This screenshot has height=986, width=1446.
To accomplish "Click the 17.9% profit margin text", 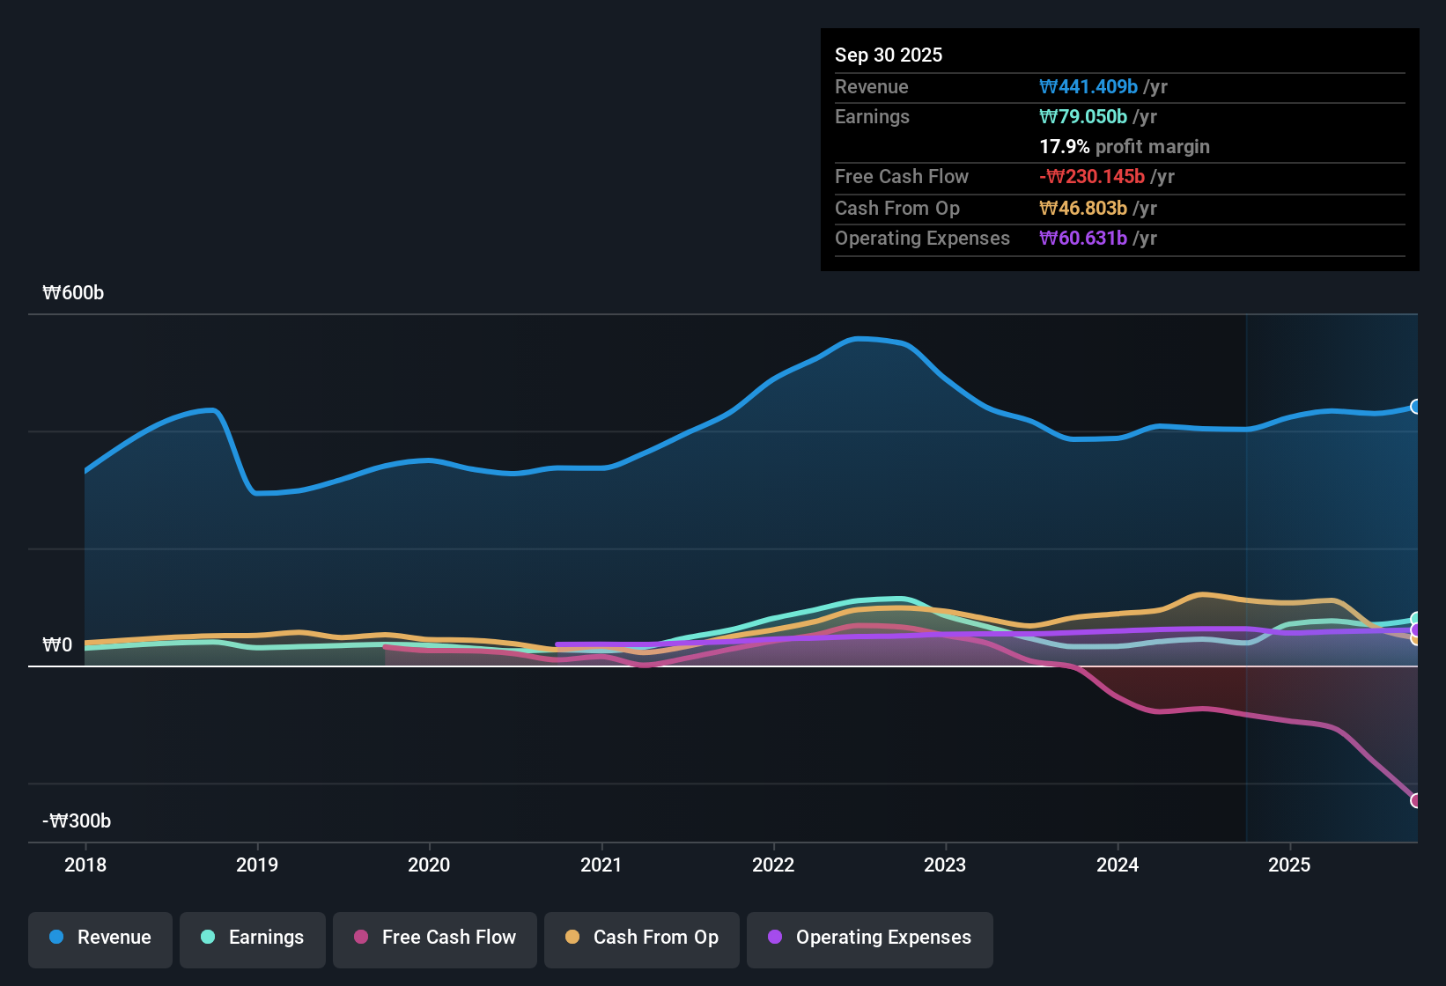I will point(1125,146).
